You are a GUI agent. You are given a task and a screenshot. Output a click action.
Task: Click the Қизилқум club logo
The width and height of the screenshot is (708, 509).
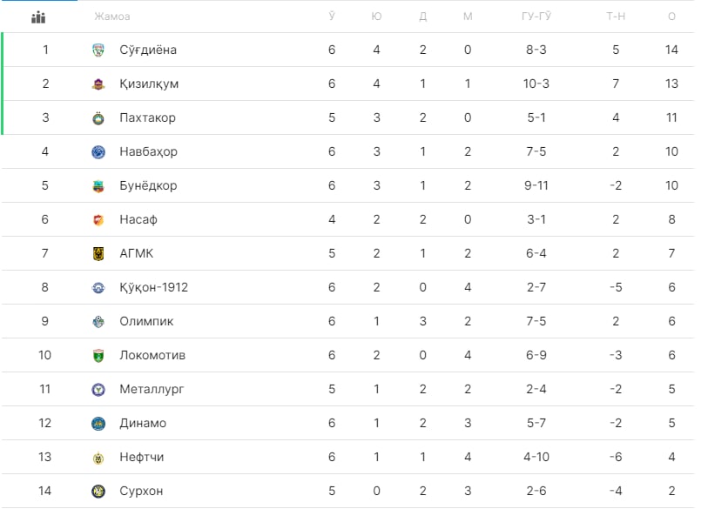(98, 84)
